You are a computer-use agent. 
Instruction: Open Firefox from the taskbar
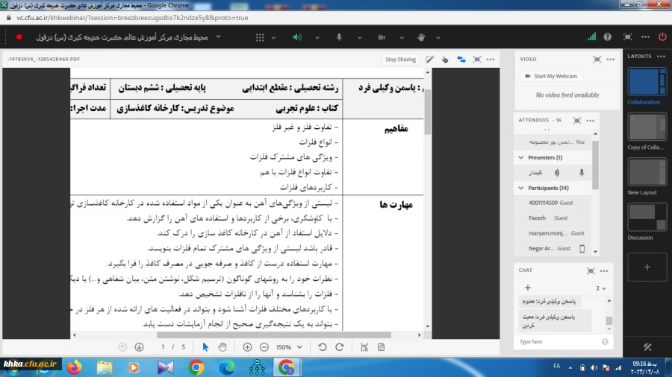[74, 367]
